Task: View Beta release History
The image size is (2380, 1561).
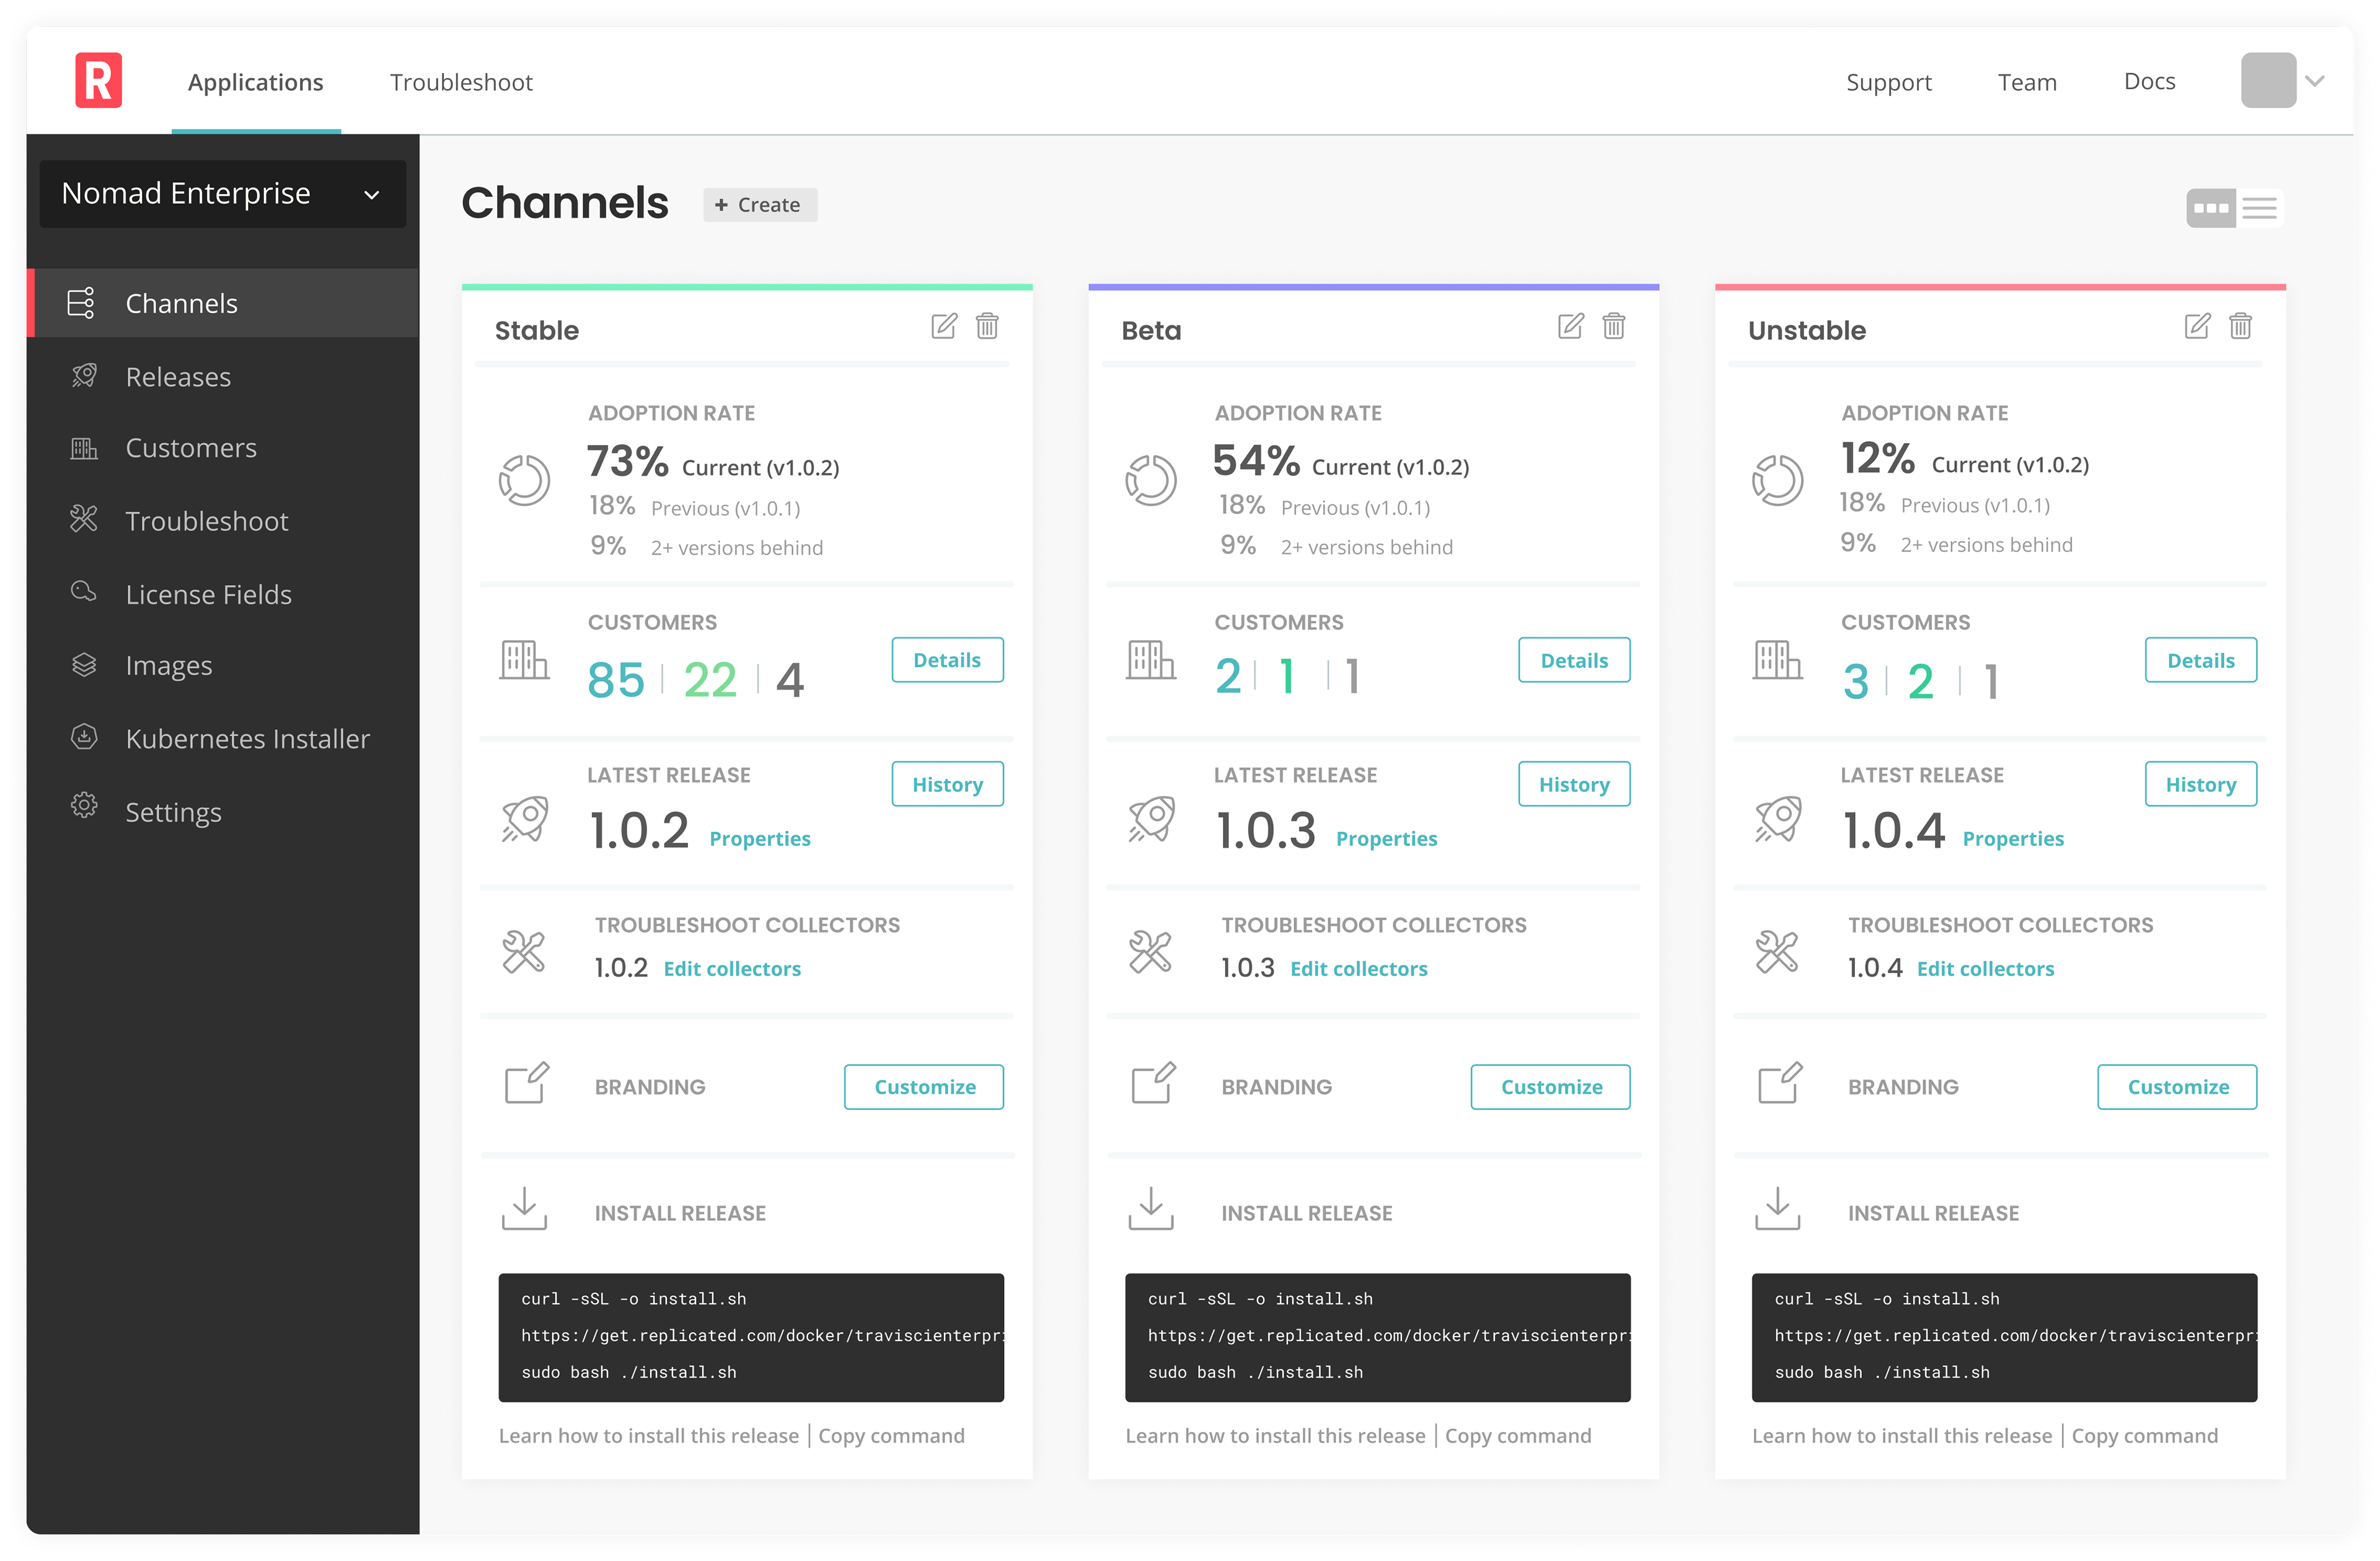Action: coord(1574,784)
